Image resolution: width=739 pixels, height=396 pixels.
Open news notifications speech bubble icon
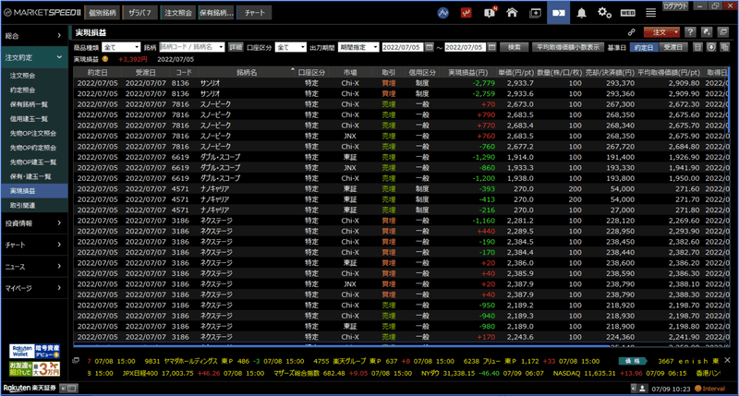[x=490, y=13]
